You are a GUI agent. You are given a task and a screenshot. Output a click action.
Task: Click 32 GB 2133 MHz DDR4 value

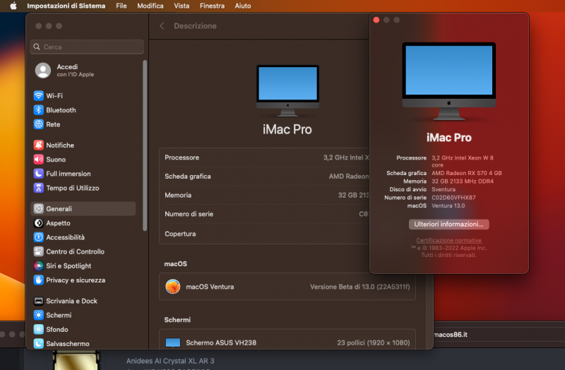click(x=463, y=181)
